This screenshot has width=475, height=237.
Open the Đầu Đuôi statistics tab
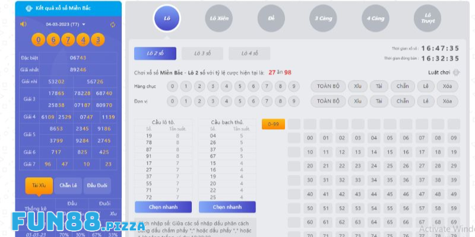(97, 185)
